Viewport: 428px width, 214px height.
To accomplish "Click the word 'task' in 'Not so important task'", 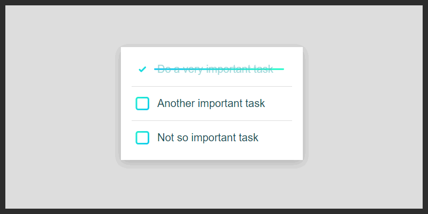I will [249, 137].
